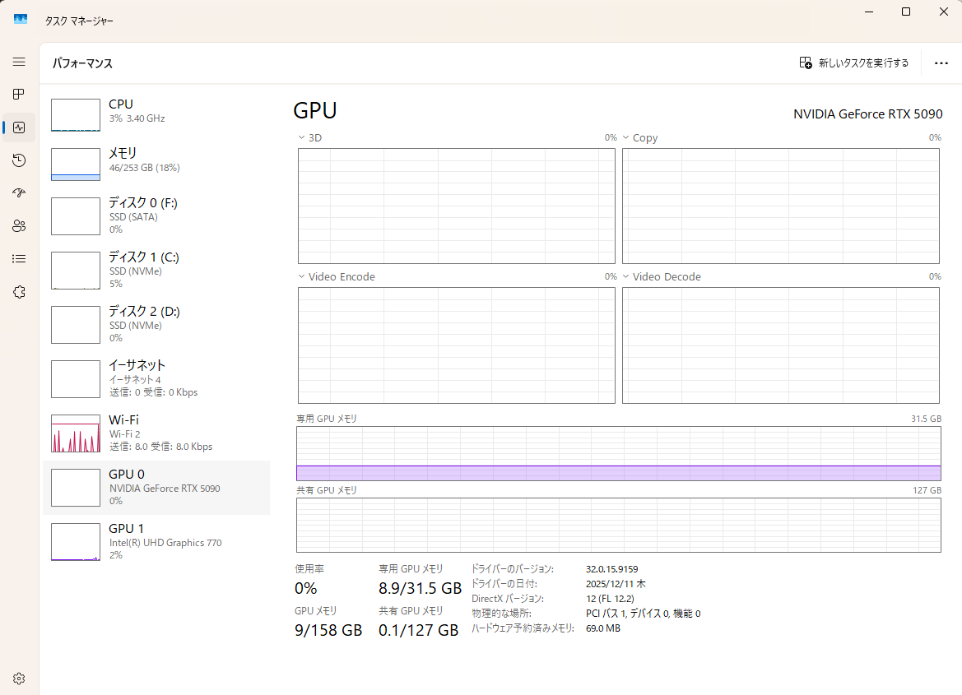This screenshot has width=962, height=695.
Task: Open the Details list icon
Action: [19, 258]
